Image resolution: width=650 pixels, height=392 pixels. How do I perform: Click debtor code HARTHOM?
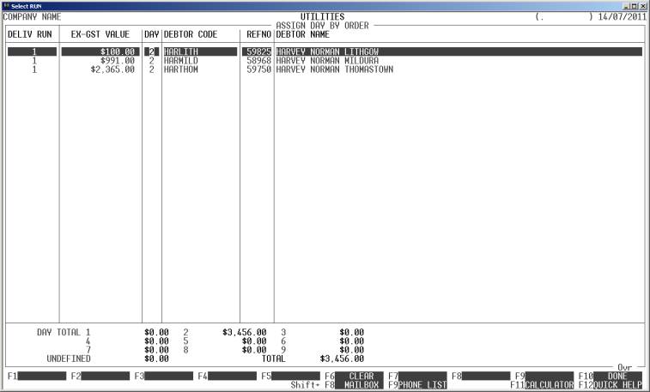click(180, 69)
